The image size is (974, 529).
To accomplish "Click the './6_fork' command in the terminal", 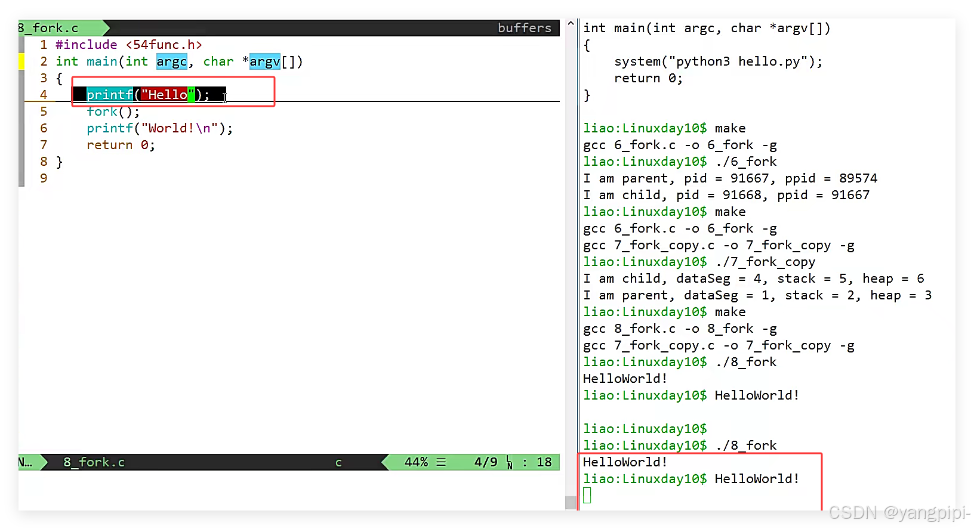I will tap(746, 162).
